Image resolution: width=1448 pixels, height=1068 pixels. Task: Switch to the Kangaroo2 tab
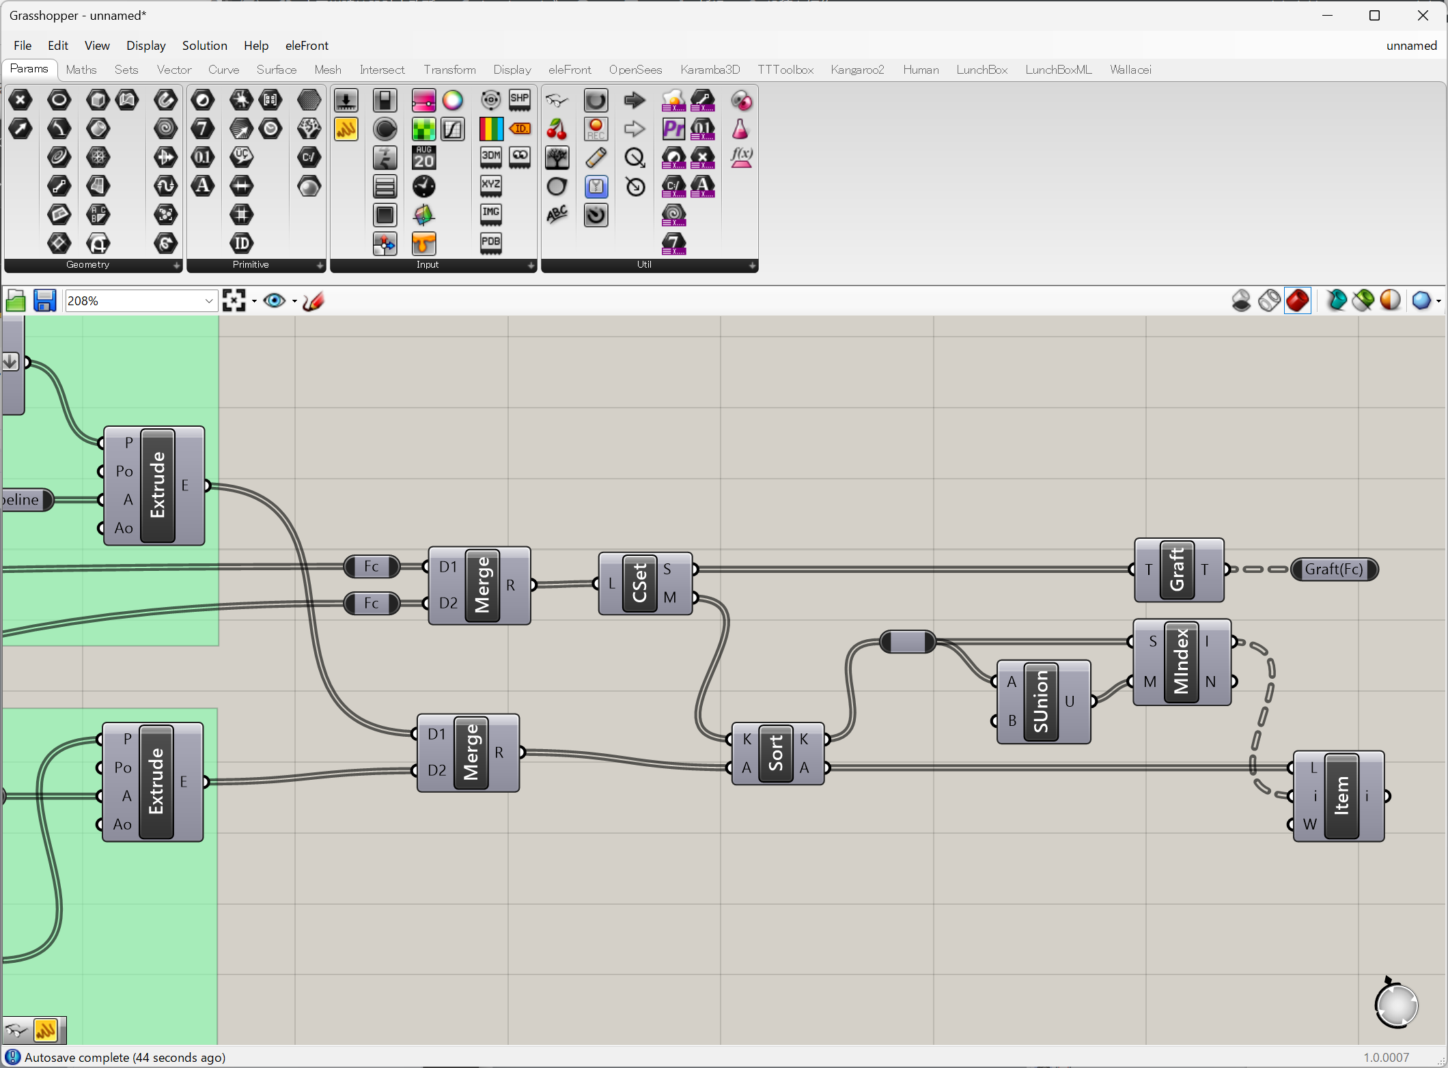point(857,70)
